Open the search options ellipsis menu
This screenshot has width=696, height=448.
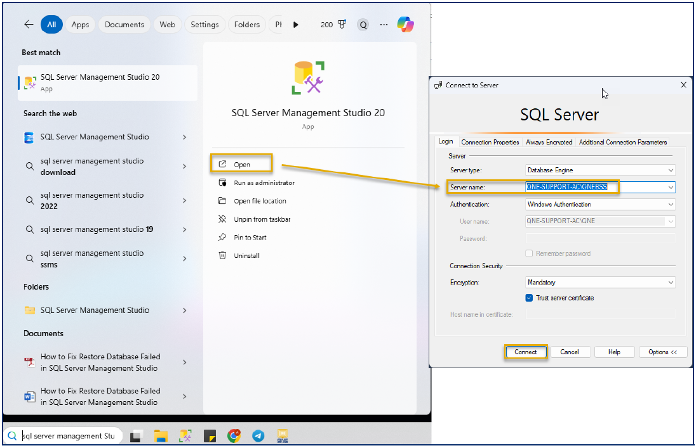(384, 24)
